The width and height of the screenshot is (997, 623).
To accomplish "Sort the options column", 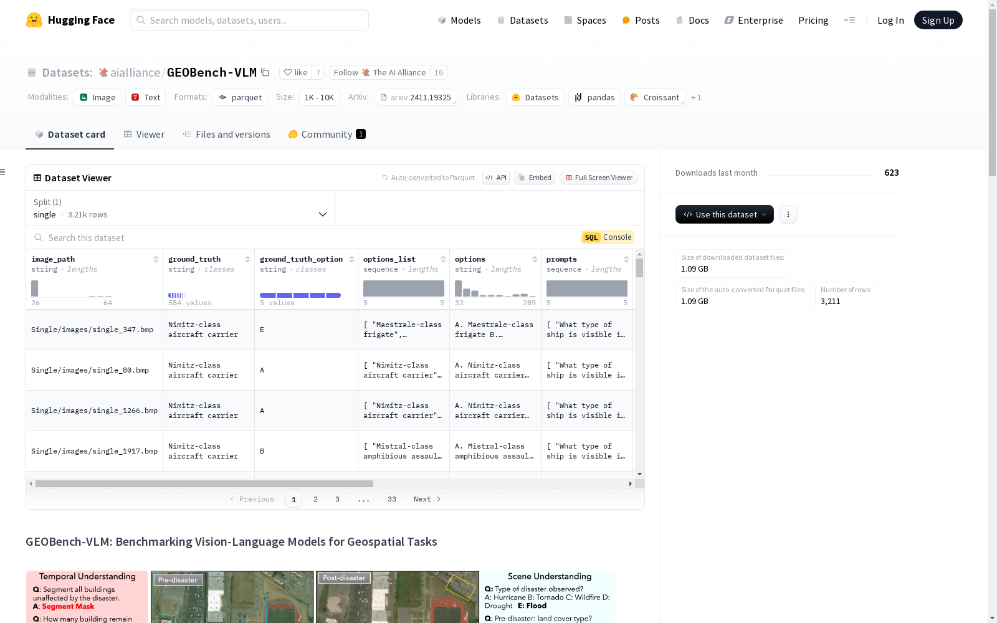I will 535,259.
